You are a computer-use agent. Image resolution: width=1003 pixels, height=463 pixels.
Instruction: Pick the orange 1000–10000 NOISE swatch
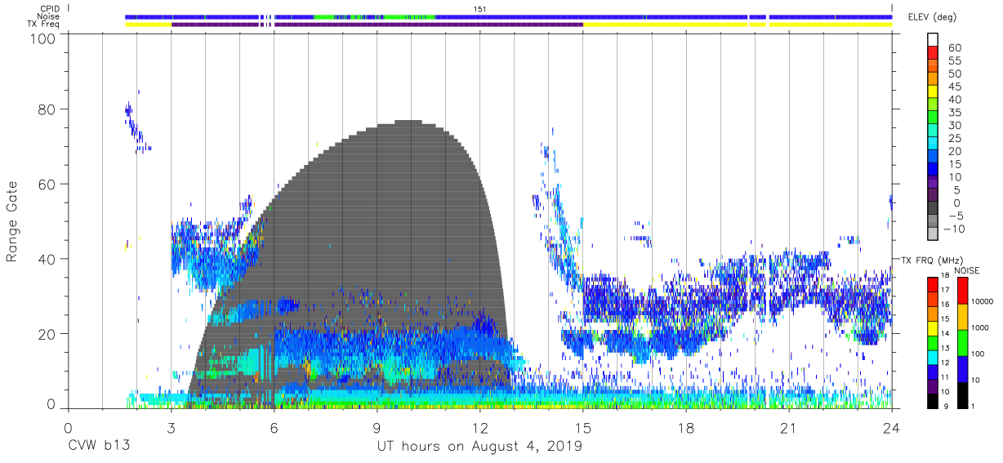coord(963,316)
